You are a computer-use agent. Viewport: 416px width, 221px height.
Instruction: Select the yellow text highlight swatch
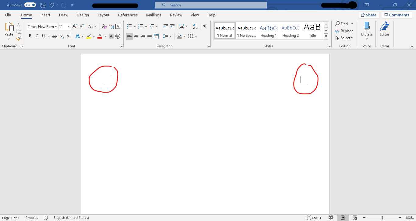coord(89,36)
